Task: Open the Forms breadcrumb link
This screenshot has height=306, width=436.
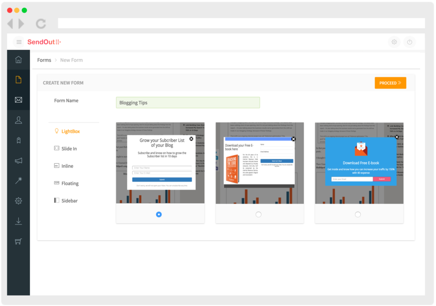Action: point(44,60)
